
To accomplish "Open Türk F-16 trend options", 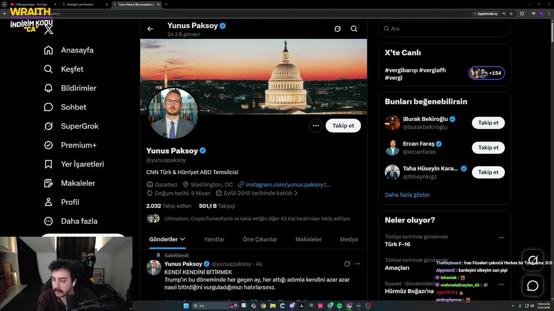I will (x=501, y=238).
